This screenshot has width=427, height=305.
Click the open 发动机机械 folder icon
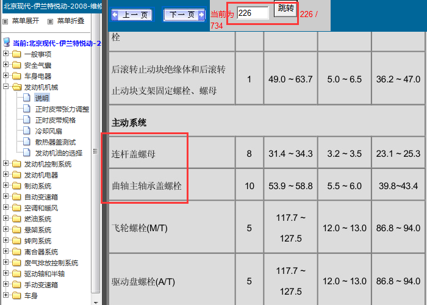tap(16, 87)
